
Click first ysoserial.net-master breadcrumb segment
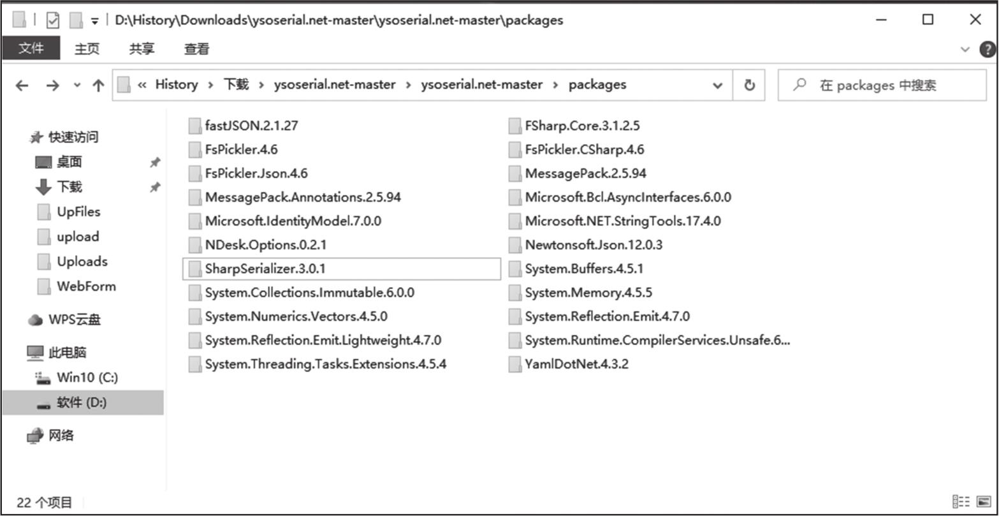pyautogui.click(x=335, y=85)
